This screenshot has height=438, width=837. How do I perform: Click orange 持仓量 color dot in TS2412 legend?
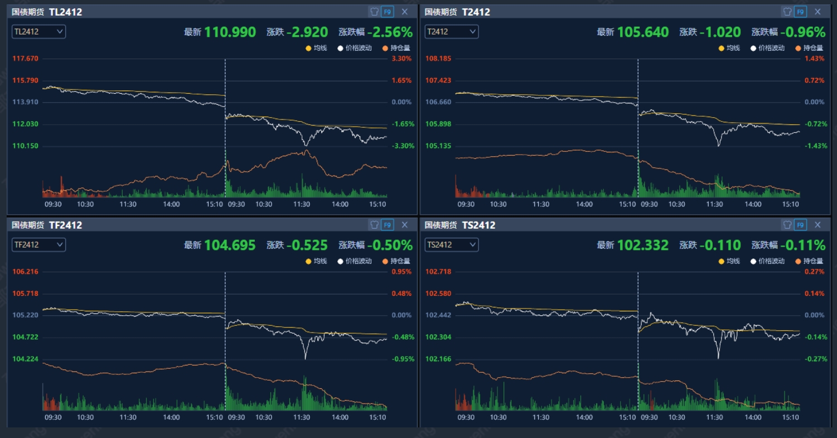799,261
